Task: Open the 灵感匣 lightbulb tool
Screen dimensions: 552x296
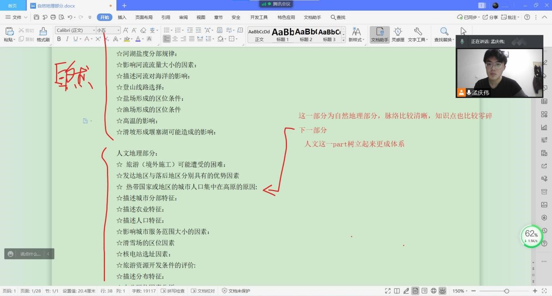Action: click(x=398, y=34)
